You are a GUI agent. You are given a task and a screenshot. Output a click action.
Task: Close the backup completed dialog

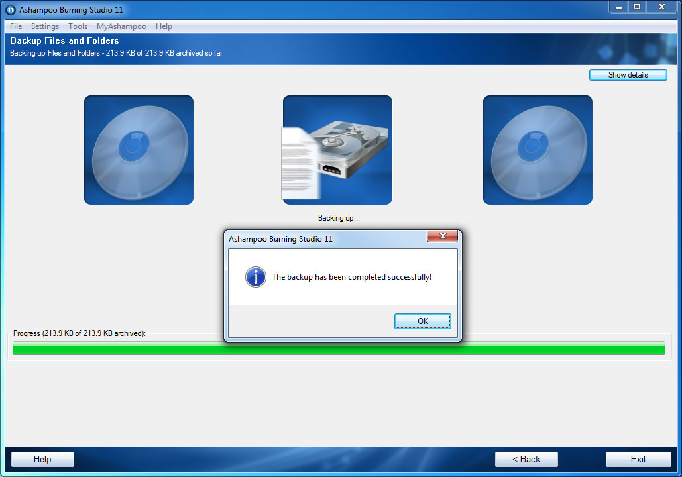tap(442, 236)
